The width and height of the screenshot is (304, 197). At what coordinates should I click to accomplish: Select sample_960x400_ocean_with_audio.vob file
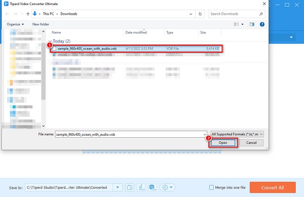point(136,49)
